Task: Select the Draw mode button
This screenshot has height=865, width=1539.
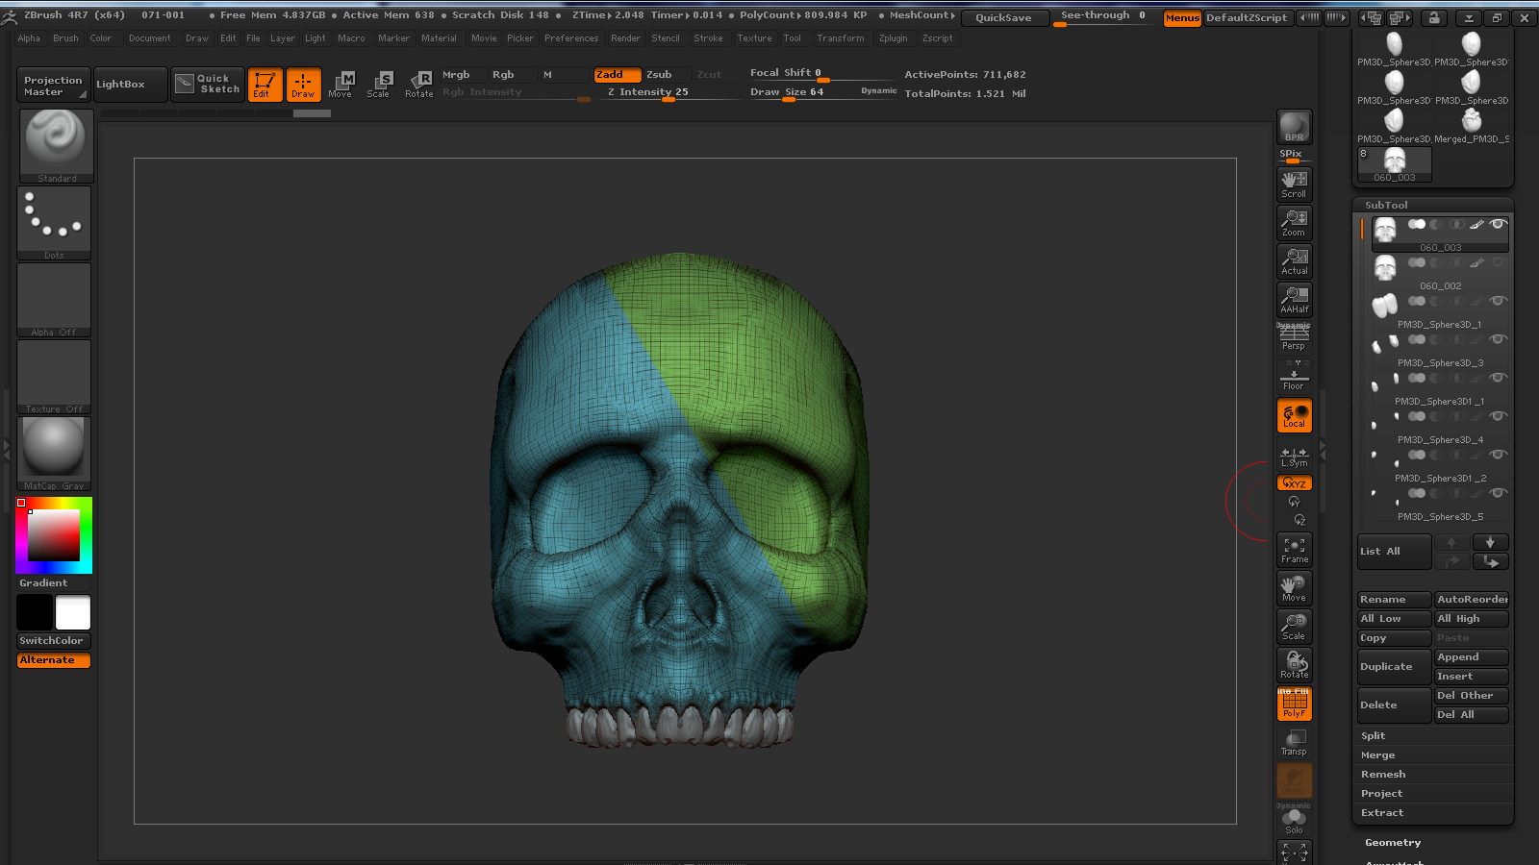Action: pos(303,85)
